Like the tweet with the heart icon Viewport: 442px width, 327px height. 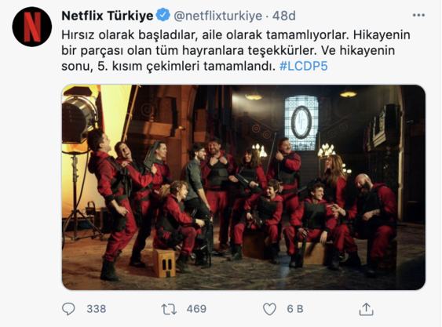click(x=269, y=309)
